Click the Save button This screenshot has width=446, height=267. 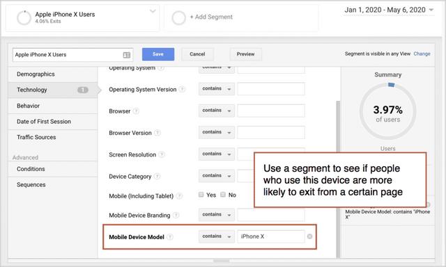[x=158, y=54]
